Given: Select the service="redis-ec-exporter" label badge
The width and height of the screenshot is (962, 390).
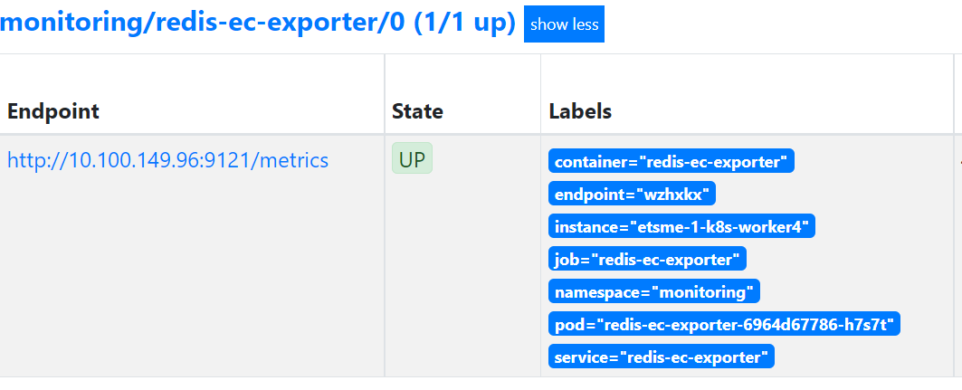Looking at the screenshot, I should [661, 357].
